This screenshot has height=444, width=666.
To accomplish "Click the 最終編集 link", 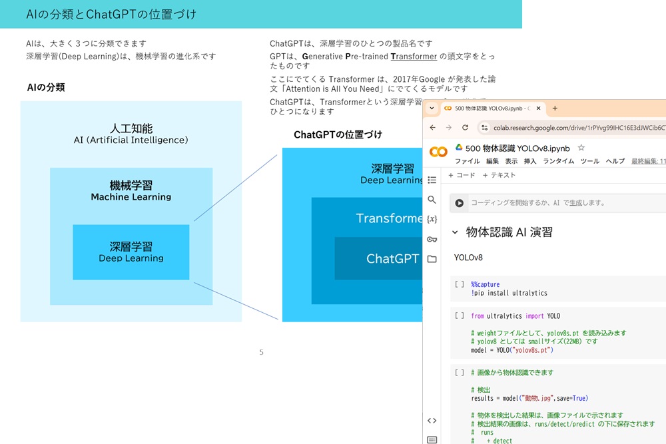I will 648,161.
